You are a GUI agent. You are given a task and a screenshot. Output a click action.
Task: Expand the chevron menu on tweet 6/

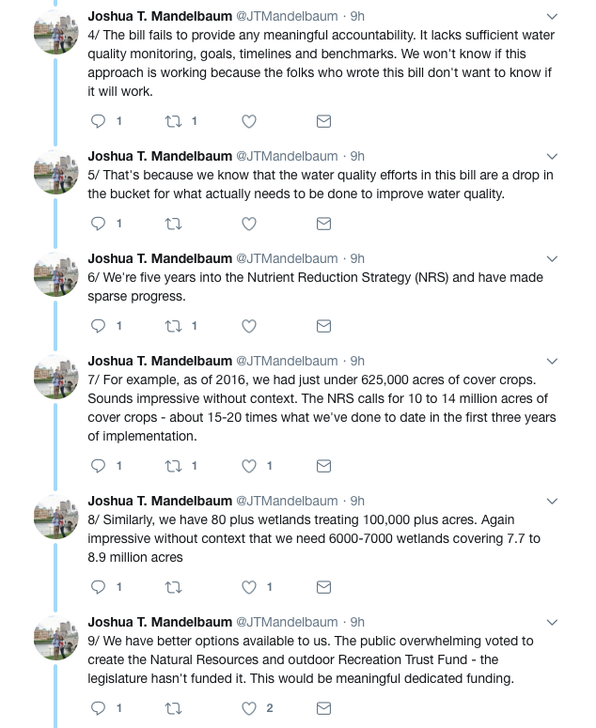click(552, 259)
